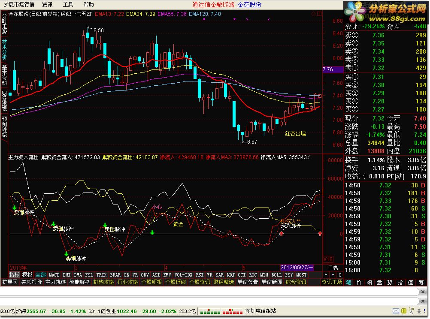This screenshot has height=319, width=430.
Task: Switch indicator to MCST
Action: point(301,274)
